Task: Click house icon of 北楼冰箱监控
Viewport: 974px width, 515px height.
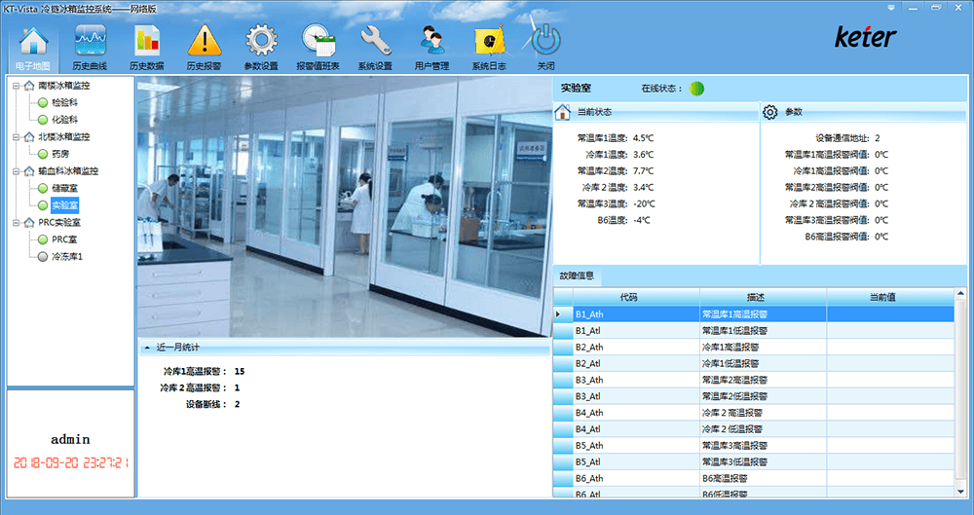Action: click(29, 136)
